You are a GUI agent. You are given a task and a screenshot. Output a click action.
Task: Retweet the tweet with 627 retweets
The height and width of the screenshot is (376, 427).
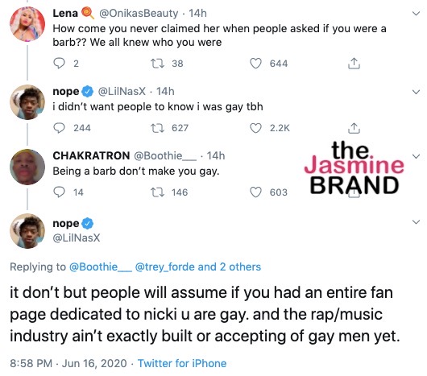(x=157, y=128)
